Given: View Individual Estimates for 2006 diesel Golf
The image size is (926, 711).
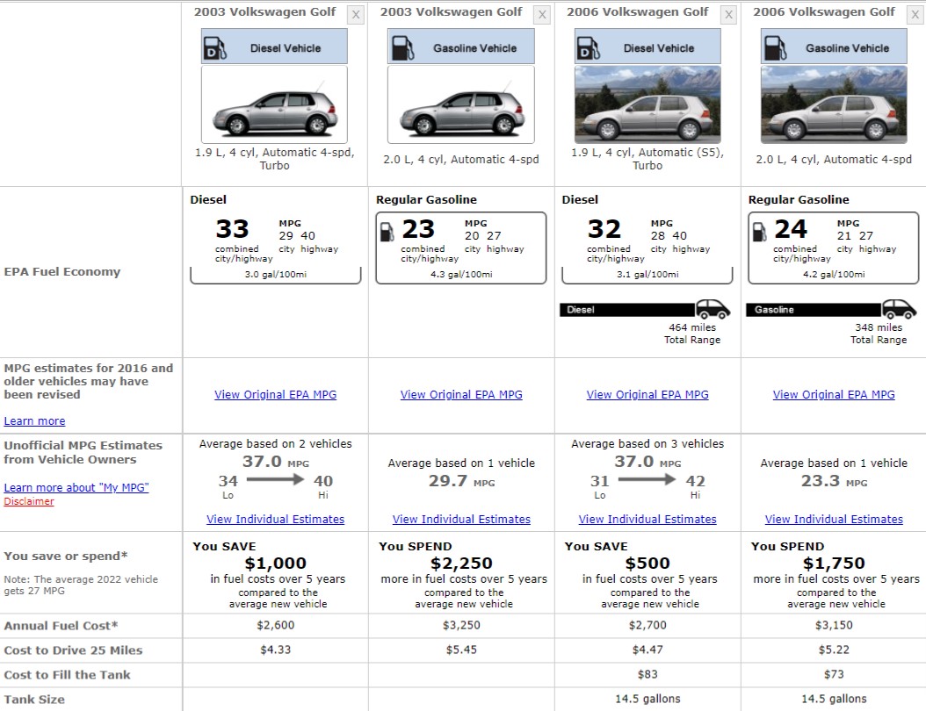Looking at the screenshot, I should (x=647, y=520).
